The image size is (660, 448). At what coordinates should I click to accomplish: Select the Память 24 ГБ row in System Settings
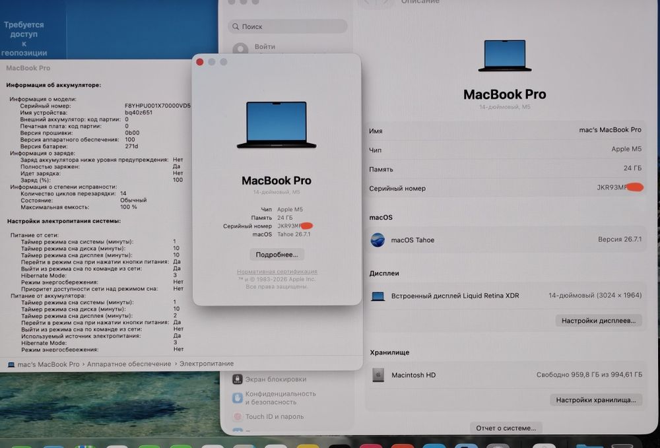click(505, 169)
